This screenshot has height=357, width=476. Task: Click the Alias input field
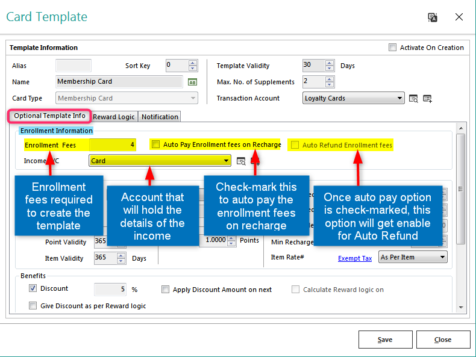coord(74,66)
